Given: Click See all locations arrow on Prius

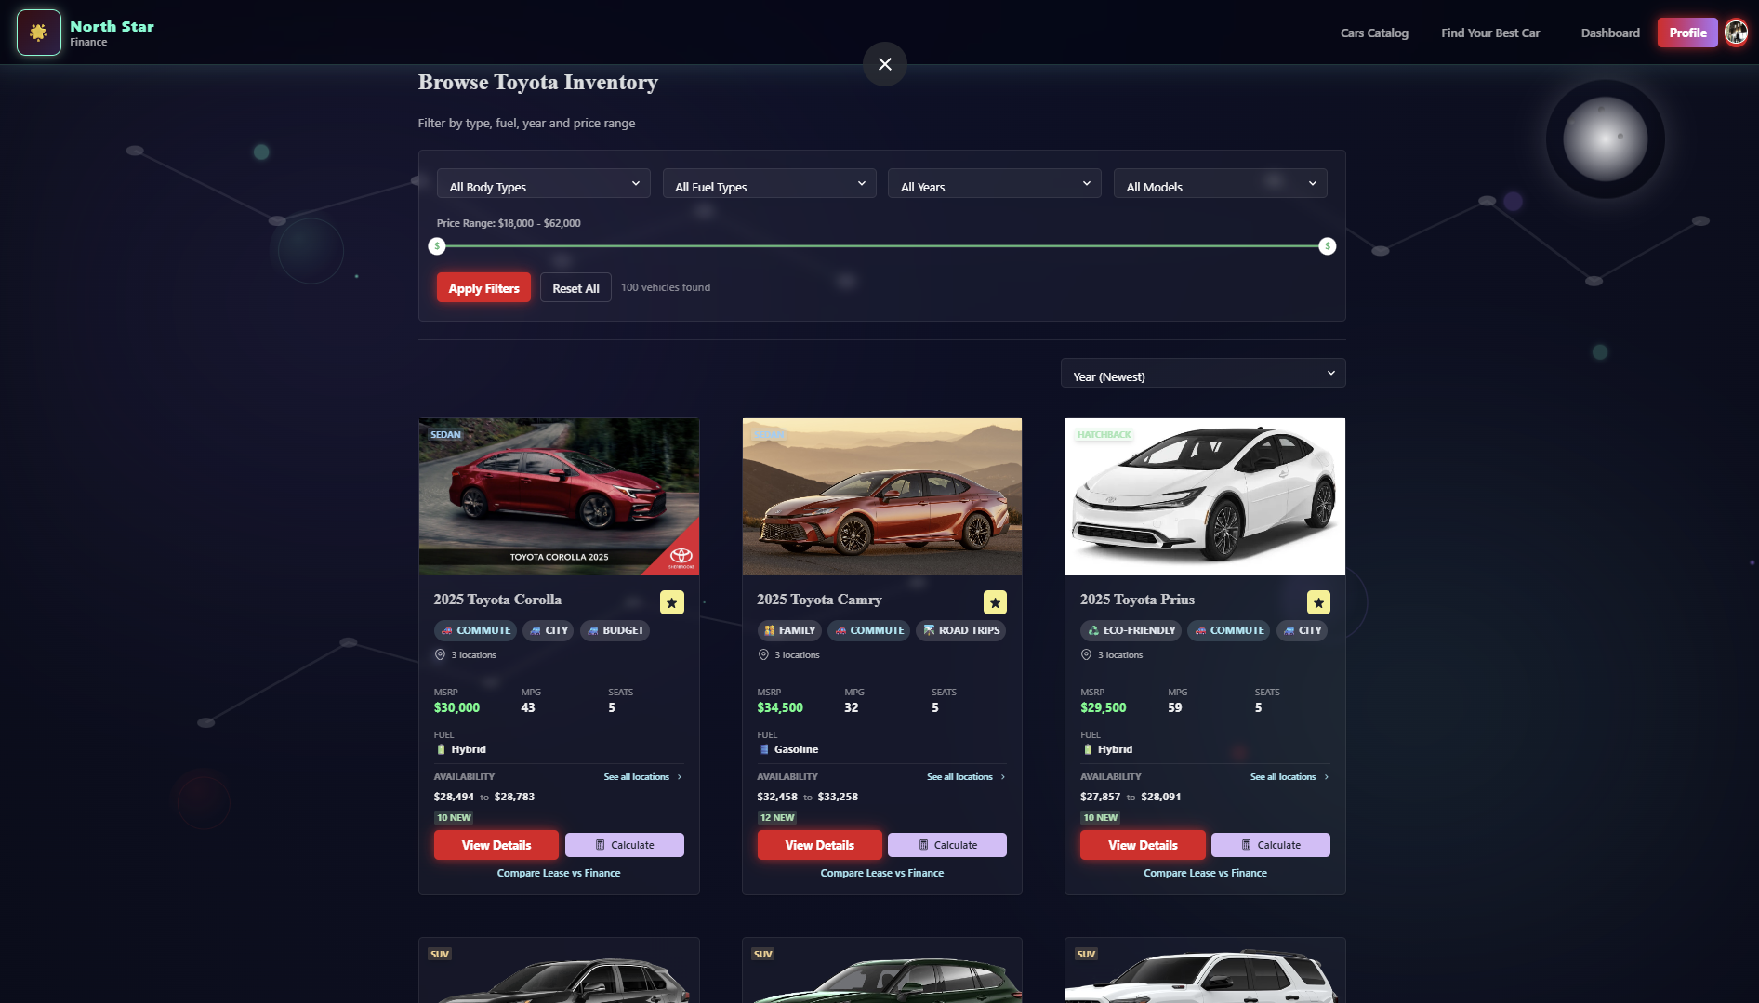Looking at the screenshot, I should pyautogui.click(x=1327, y=777).
